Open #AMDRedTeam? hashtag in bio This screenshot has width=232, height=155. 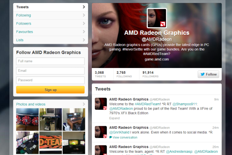(x=157, y=54)
